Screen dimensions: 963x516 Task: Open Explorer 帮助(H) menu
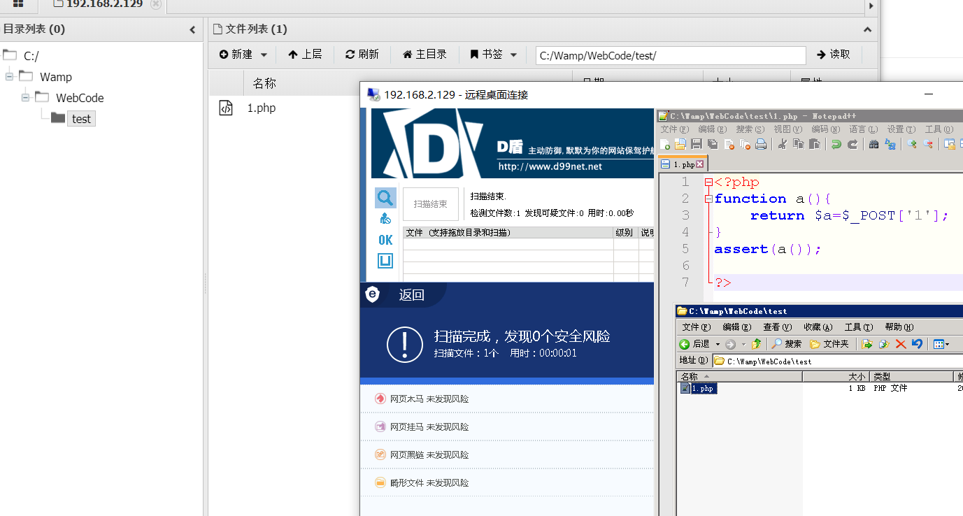click(899, 327)
